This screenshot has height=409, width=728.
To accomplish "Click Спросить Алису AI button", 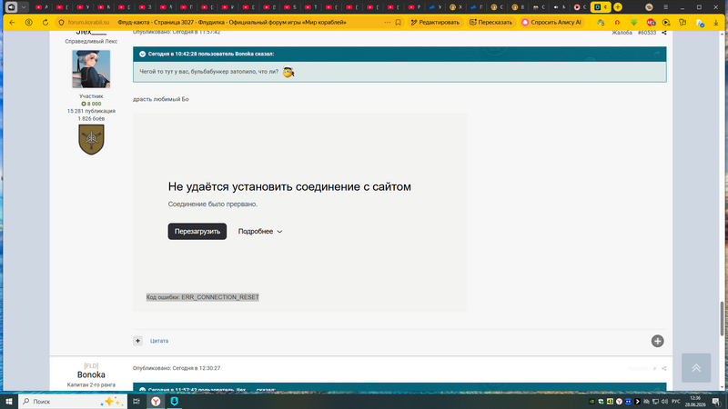I will [x=551, y=22].
